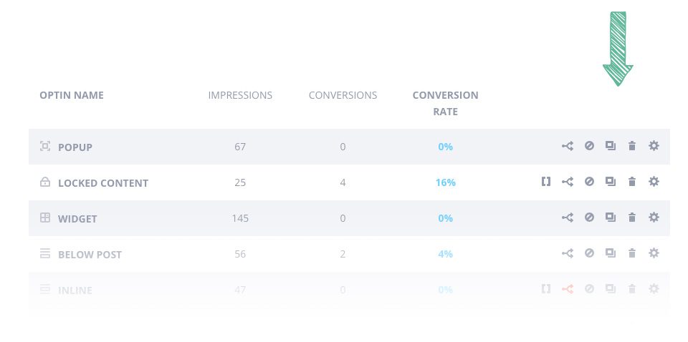Open settings for the Widget optin
The width and height of the screenshot is (688, 342).
pos(654,218)
